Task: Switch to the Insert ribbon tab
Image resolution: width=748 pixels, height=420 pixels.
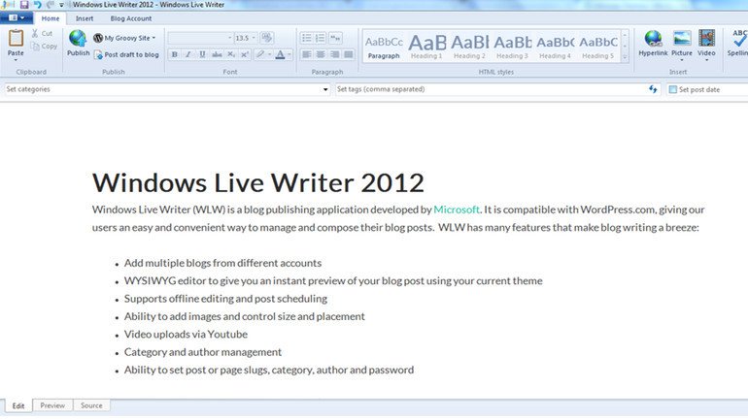Action: (x=85, y=17)
